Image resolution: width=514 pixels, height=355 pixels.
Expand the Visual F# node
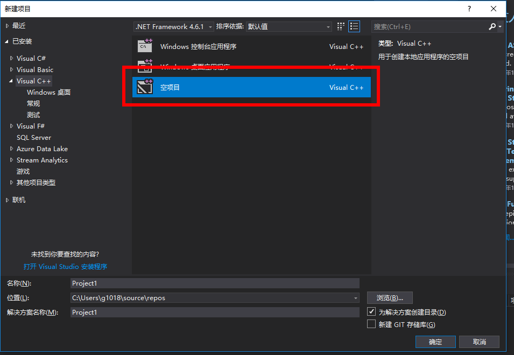[11, 126]
